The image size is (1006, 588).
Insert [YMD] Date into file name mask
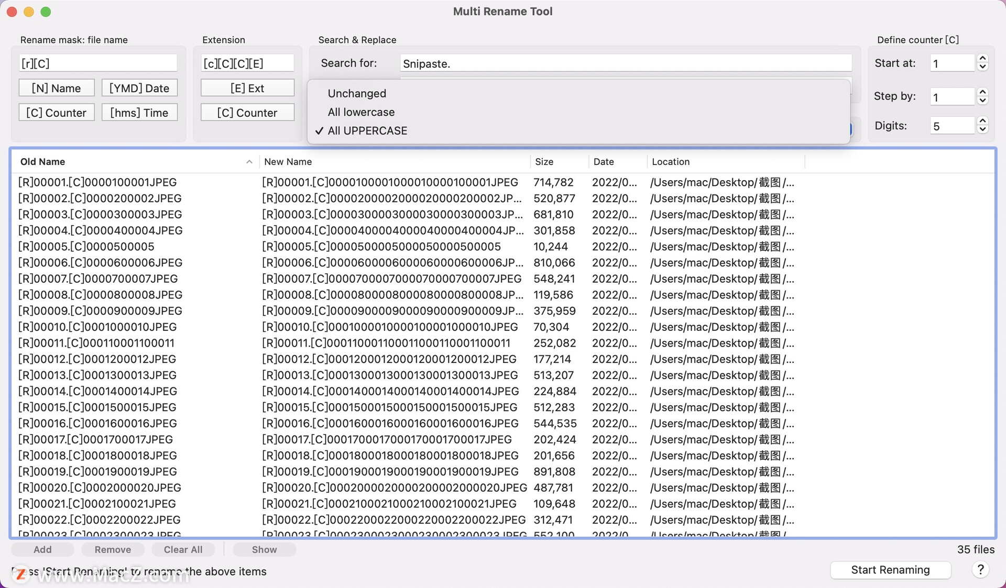coord(139,88)
